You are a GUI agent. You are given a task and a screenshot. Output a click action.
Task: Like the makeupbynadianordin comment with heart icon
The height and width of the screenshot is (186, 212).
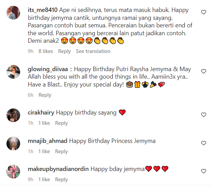tap(203, 171)
